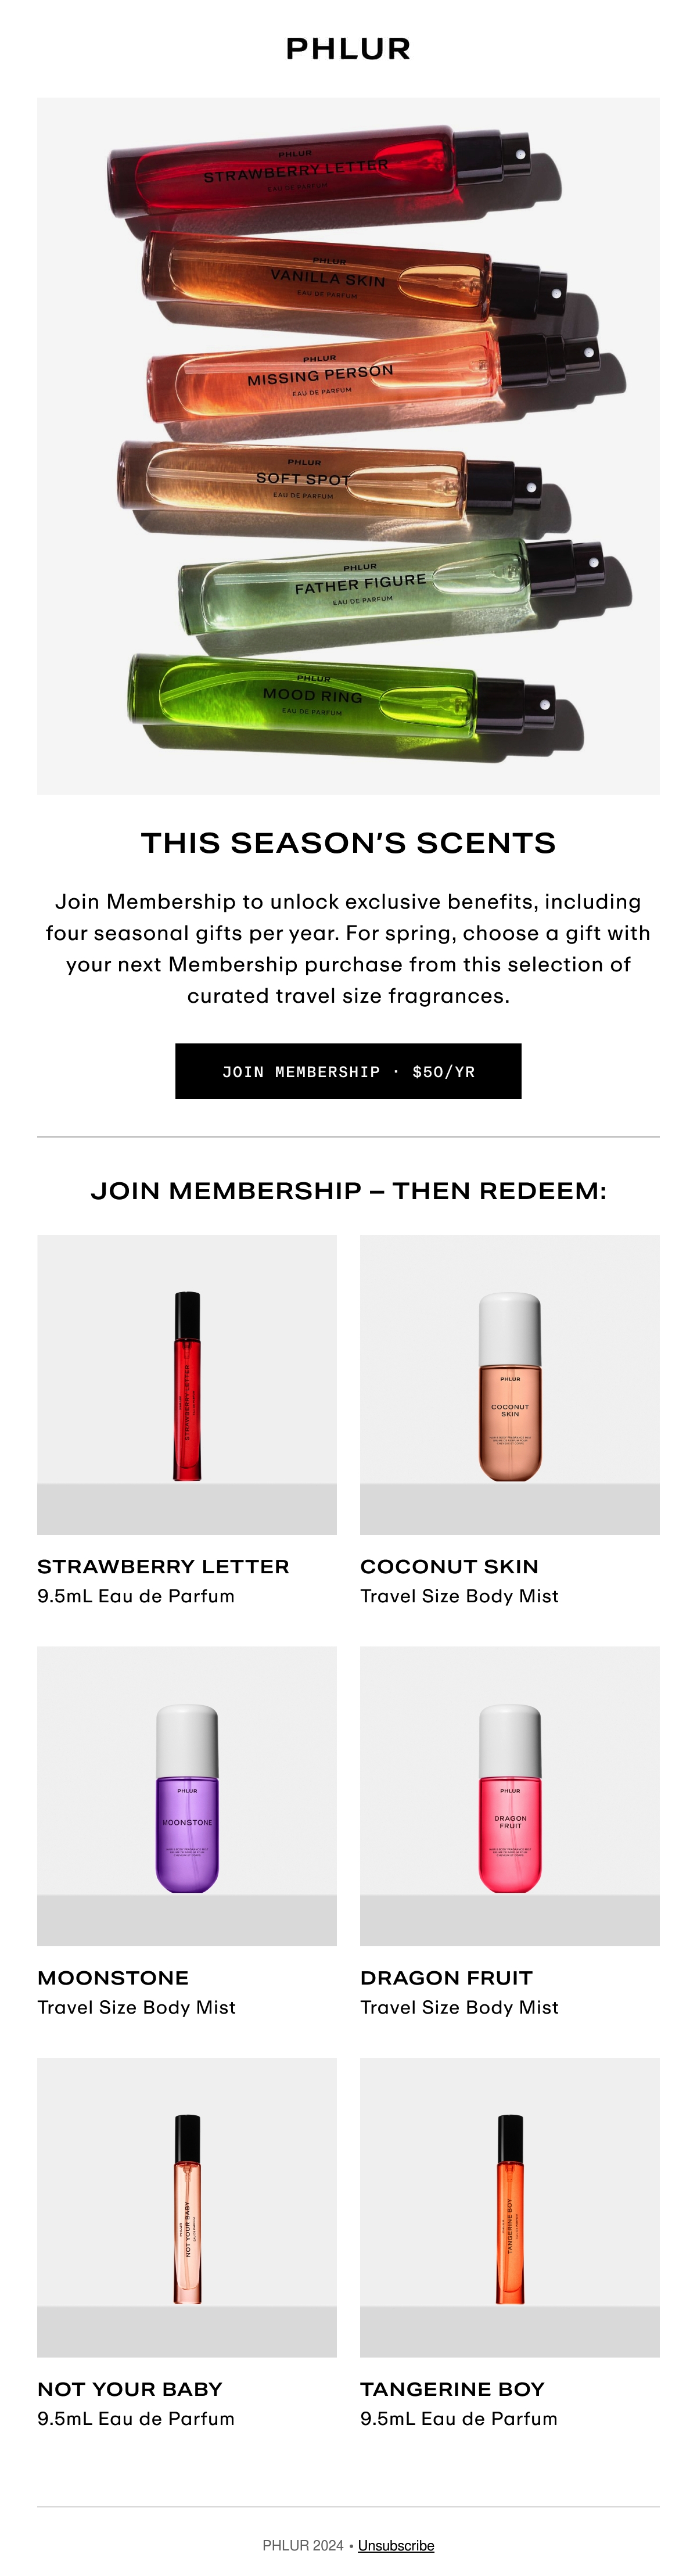Click the Unsubscribe link in footer
Screen dimensions: 697x2576
click(396, 2545)
